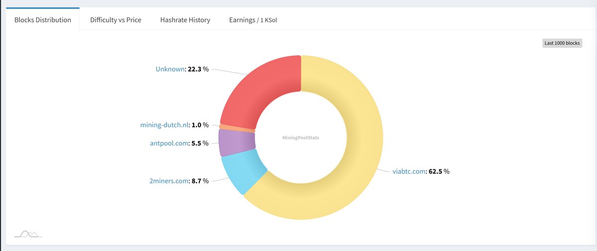Open the viabtc.com pool link
597x251 pixels.
(409, 171)
